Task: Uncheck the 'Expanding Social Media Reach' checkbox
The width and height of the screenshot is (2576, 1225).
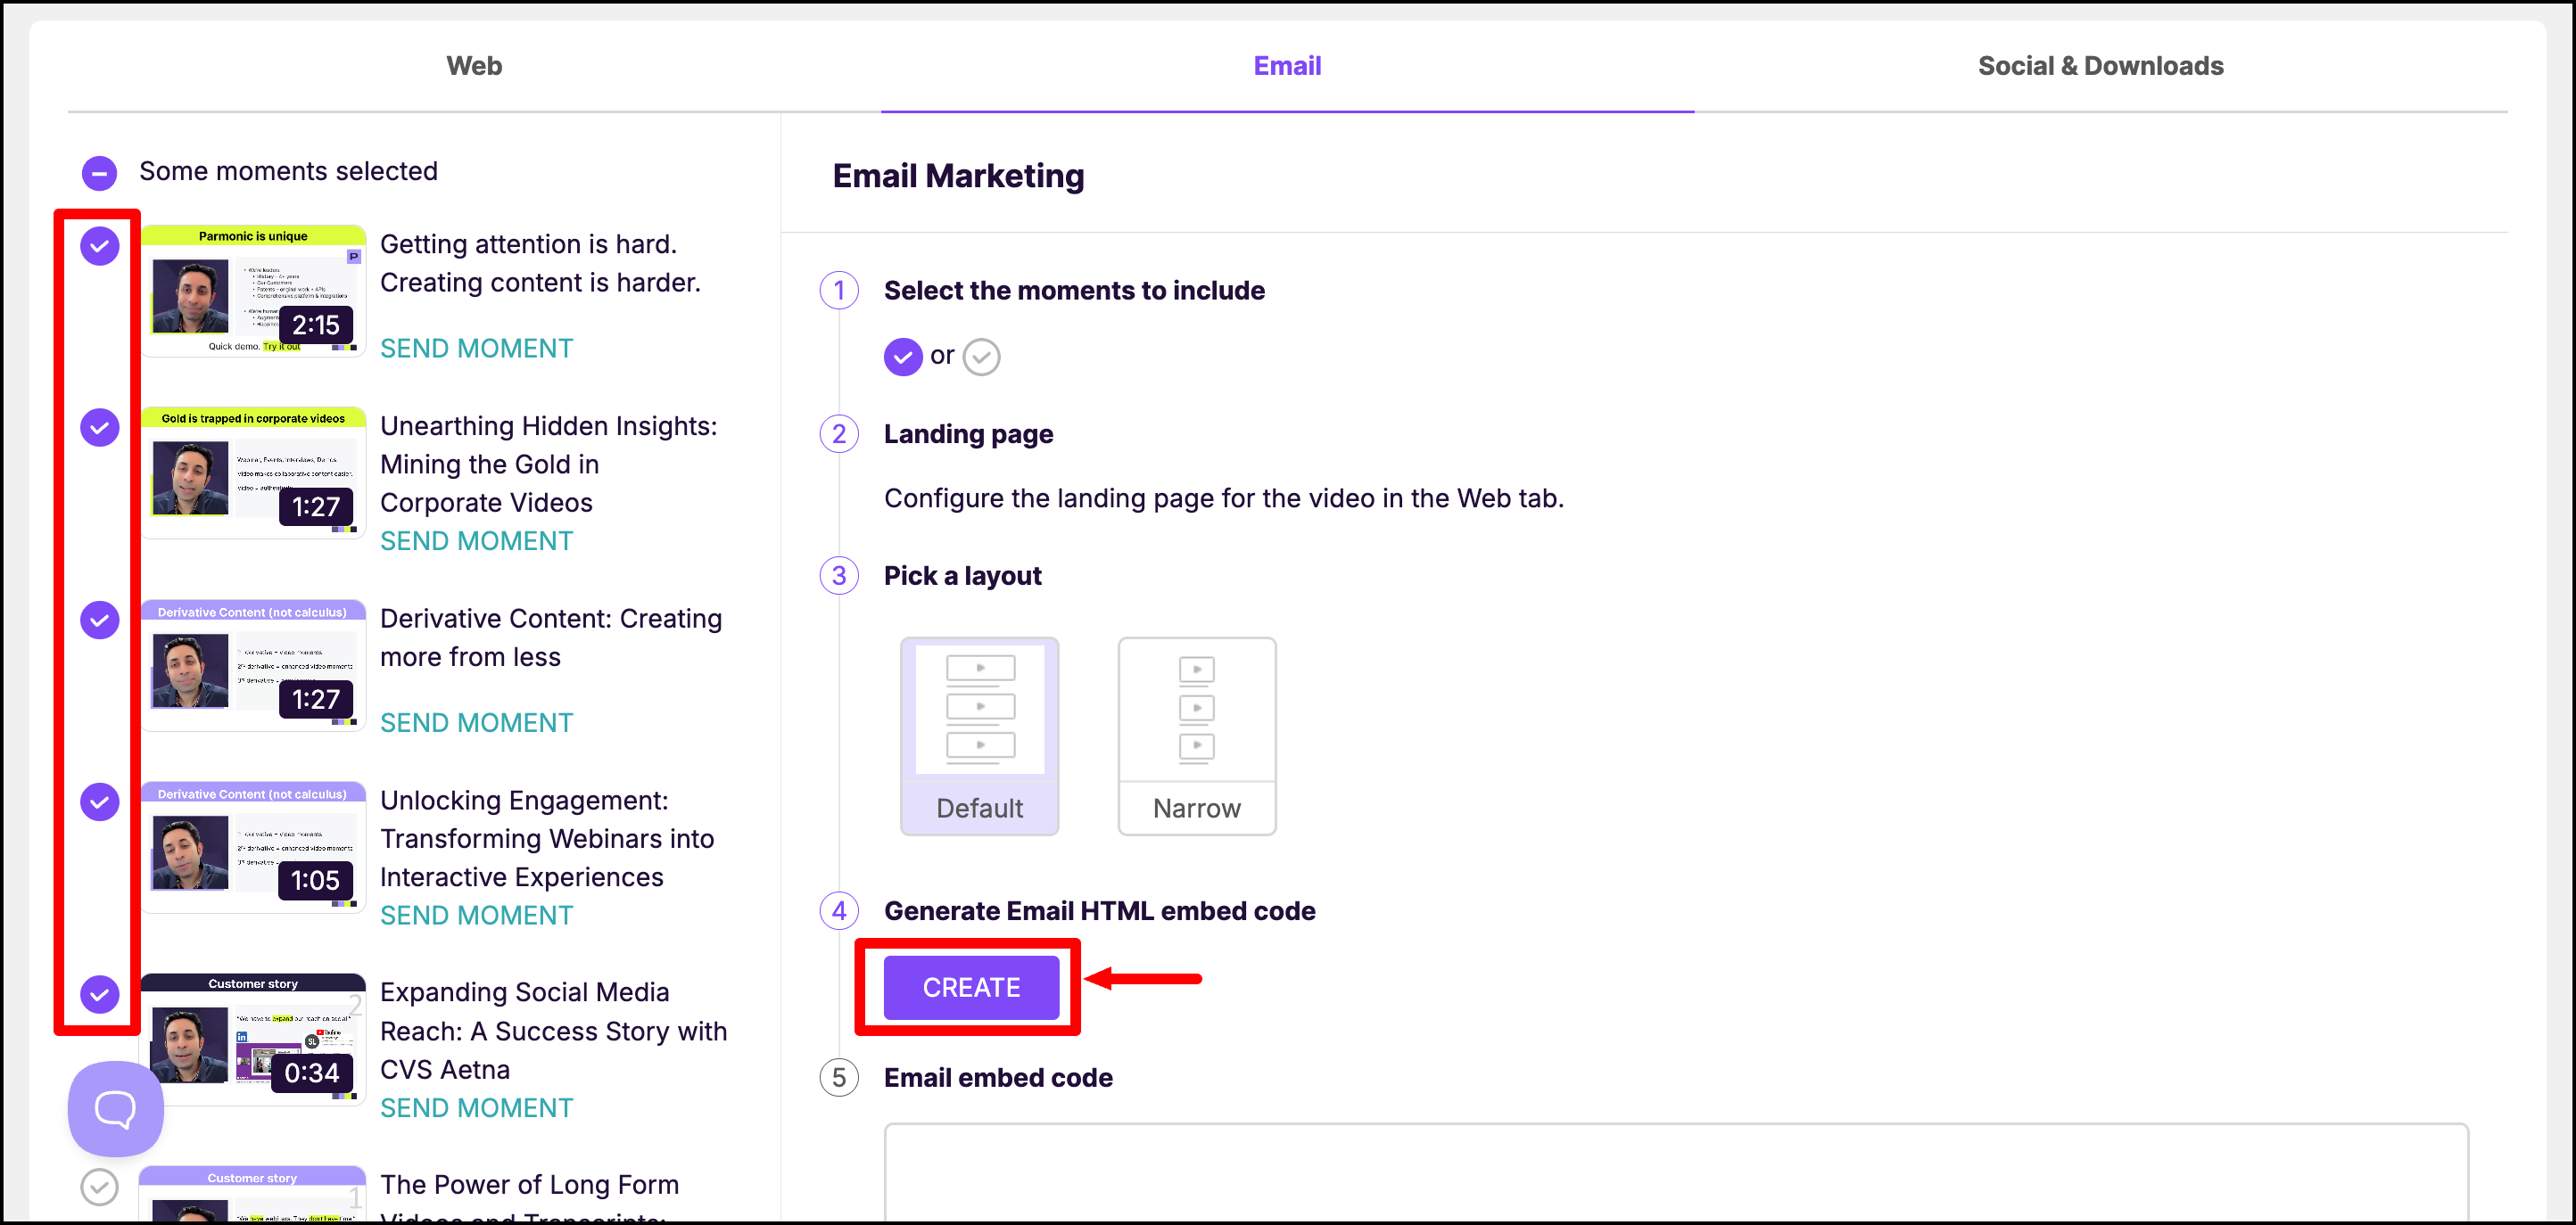Action: tap(100, 994)
